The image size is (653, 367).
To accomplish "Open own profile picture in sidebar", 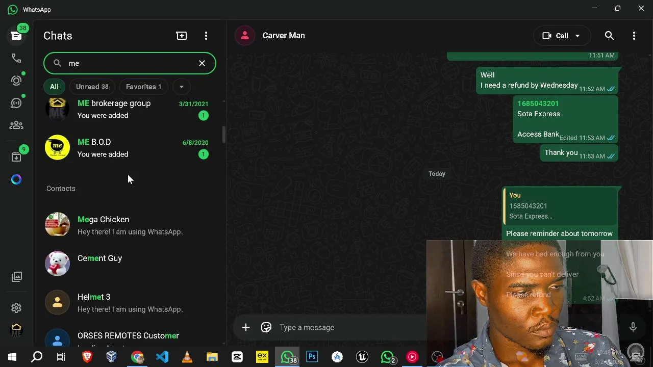I will click(x=16, y=330).
